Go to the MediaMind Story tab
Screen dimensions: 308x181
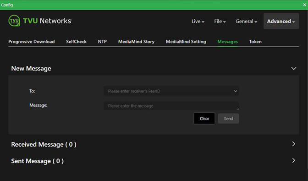[x=136, y=42]
